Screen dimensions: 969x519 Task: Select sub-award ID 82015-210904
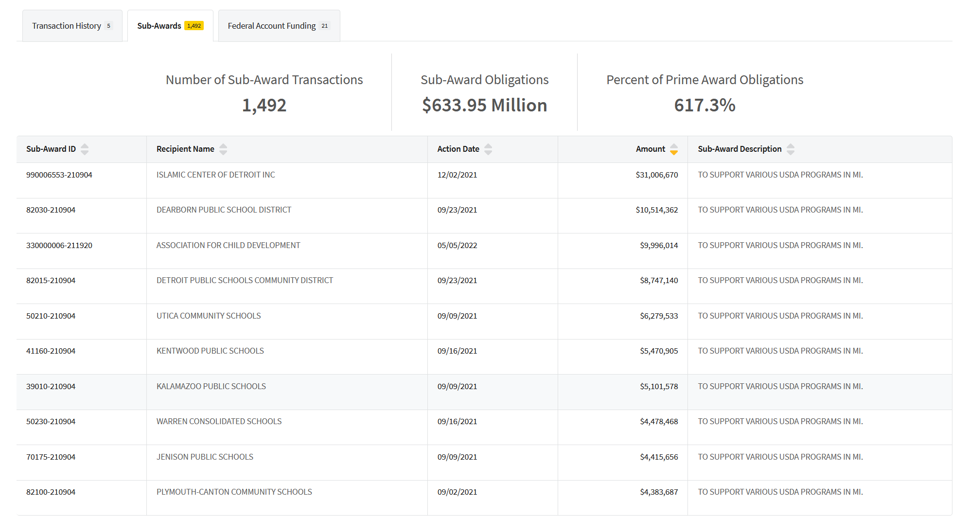(x=51, y=280)
